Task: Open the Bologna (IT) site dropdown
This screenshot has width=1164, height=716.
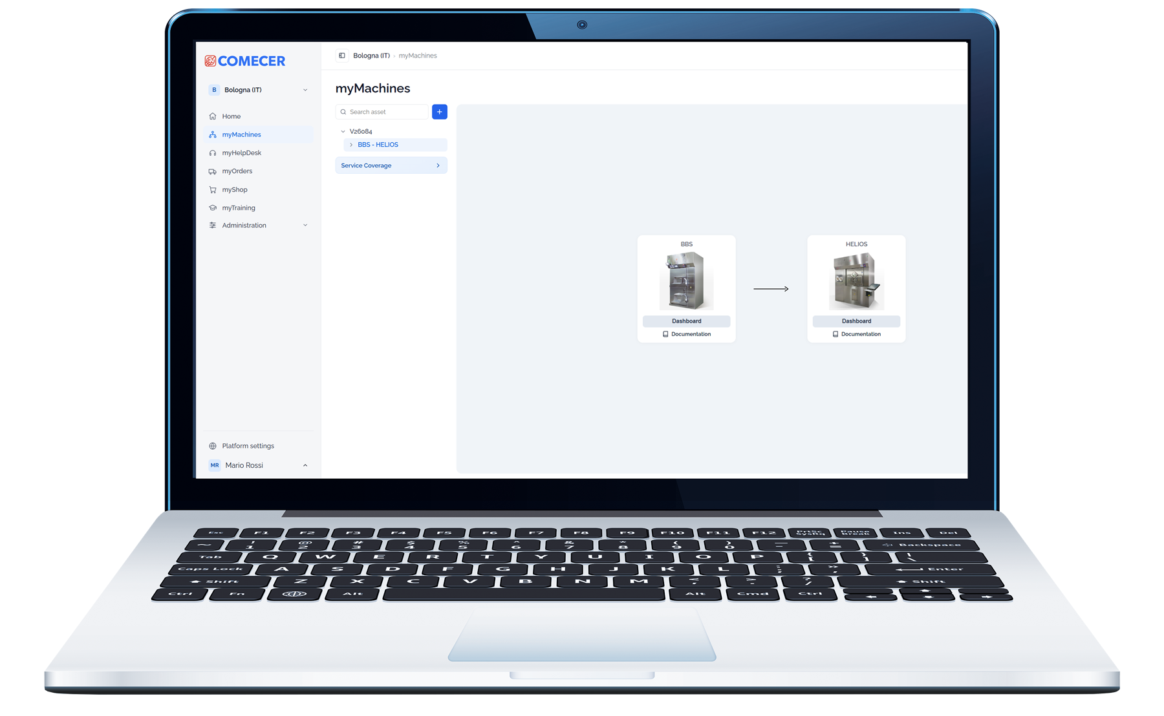Action: (x=259, y=90)
